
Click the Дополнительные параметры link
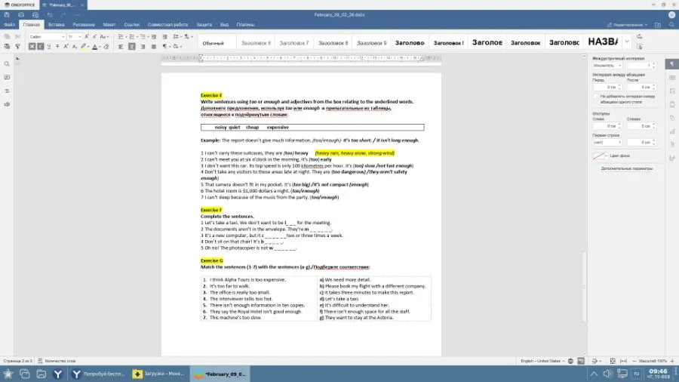(x=627, y=168)
